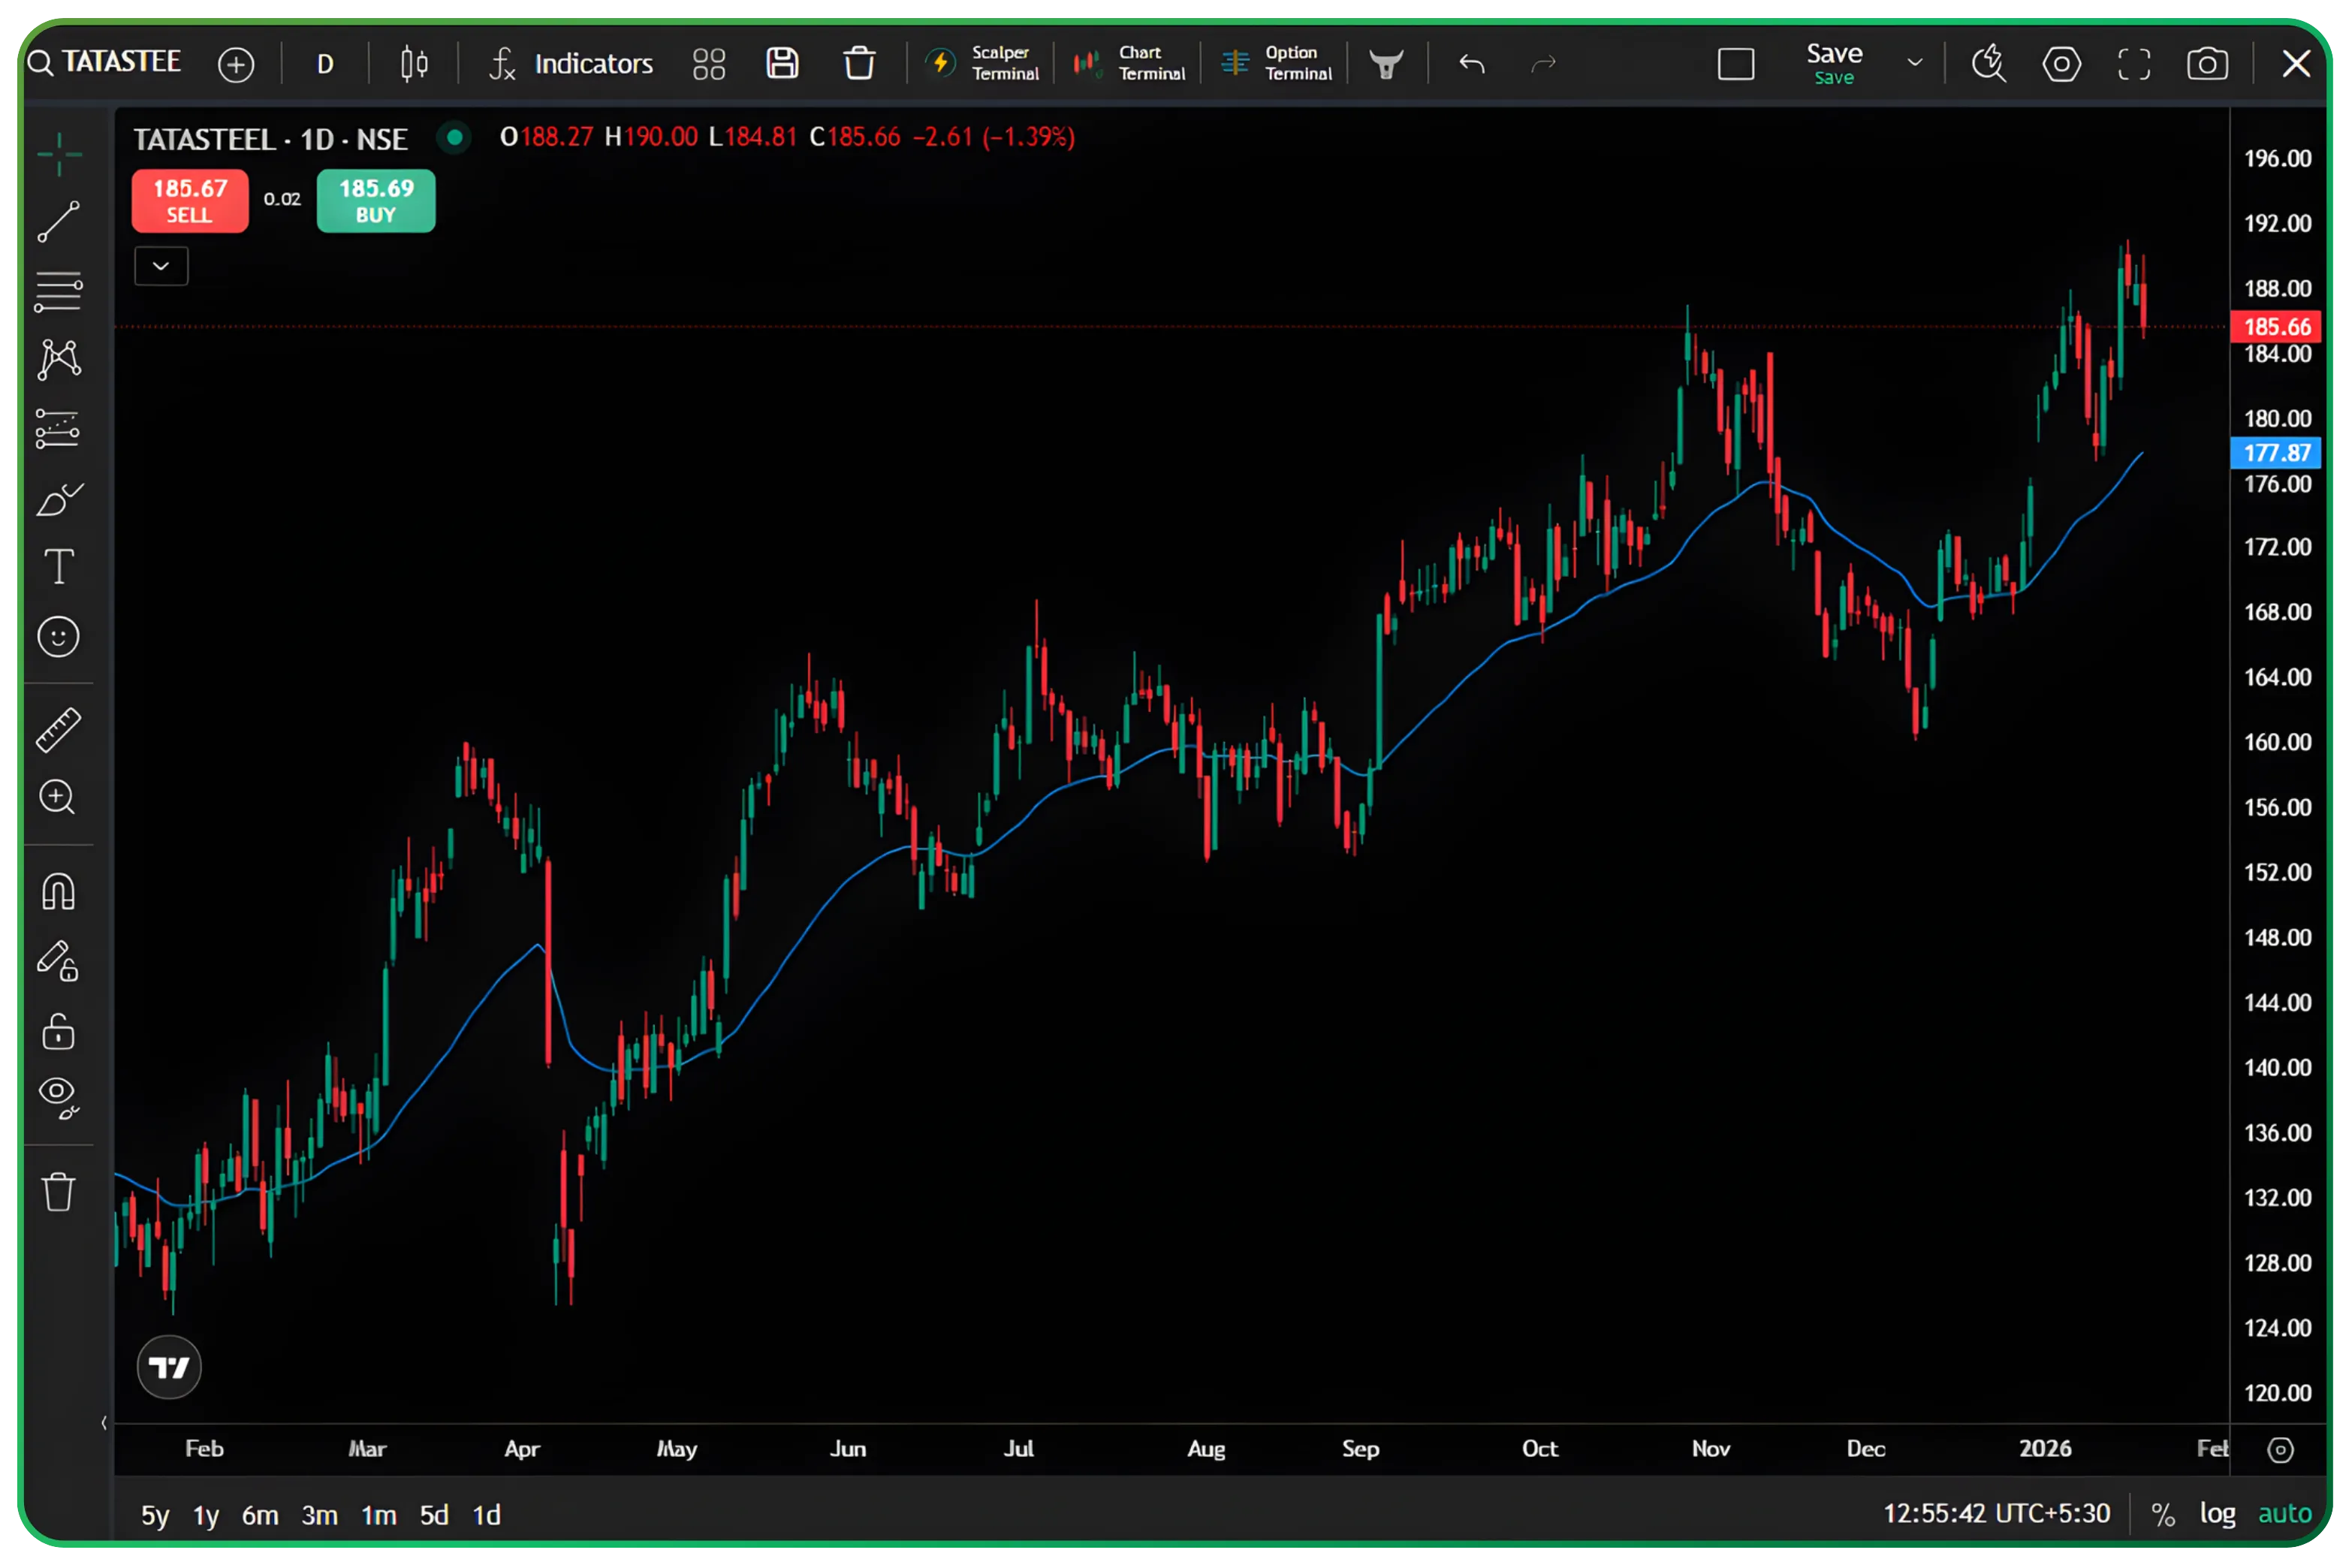2352x1568 pixels.
Task: Select the Fibonacci retracement tool
Action: [x=58, y=291]
